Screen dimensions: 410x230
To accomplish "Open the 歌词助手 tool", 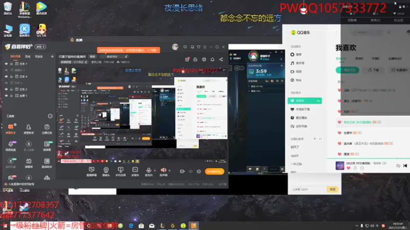I will pyautogui.click(x=47, y=163).
